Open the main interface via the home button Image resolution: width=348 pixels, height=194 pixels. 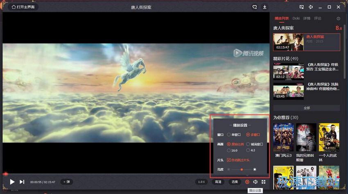23,7
